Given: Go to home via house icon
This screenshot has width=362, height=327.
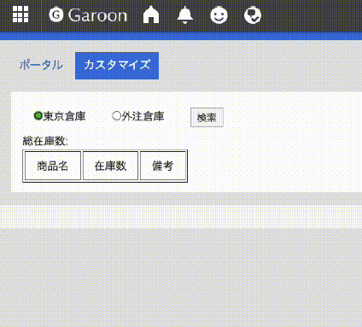Looking at the screenshot, I should pyautogui.click(x=151, y=15).
